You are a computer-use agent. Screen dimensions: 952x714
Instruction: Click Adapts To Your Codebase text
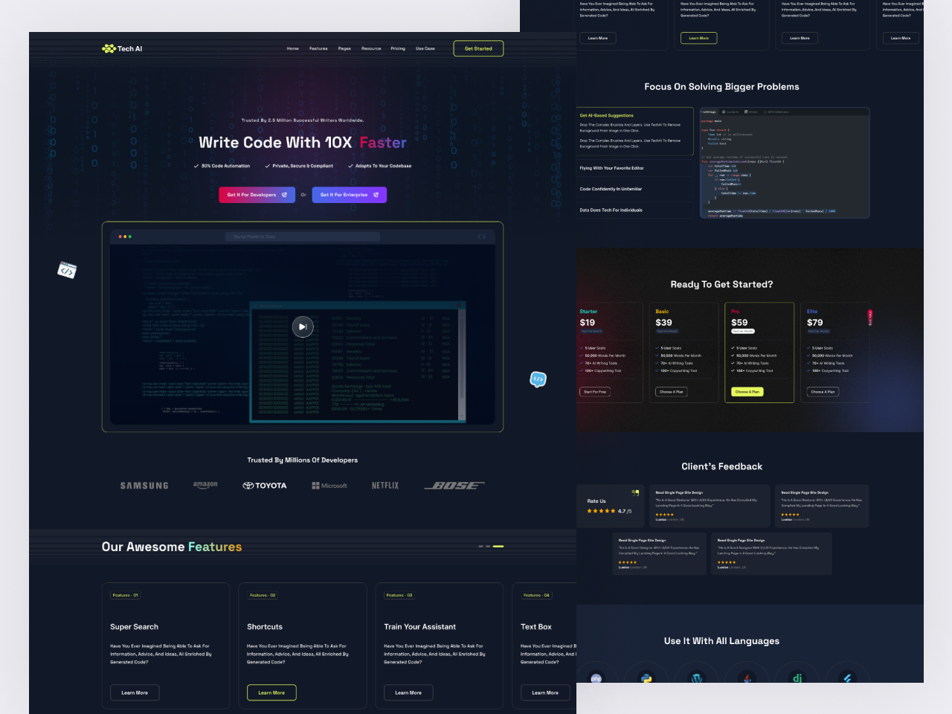click(383, 166)
